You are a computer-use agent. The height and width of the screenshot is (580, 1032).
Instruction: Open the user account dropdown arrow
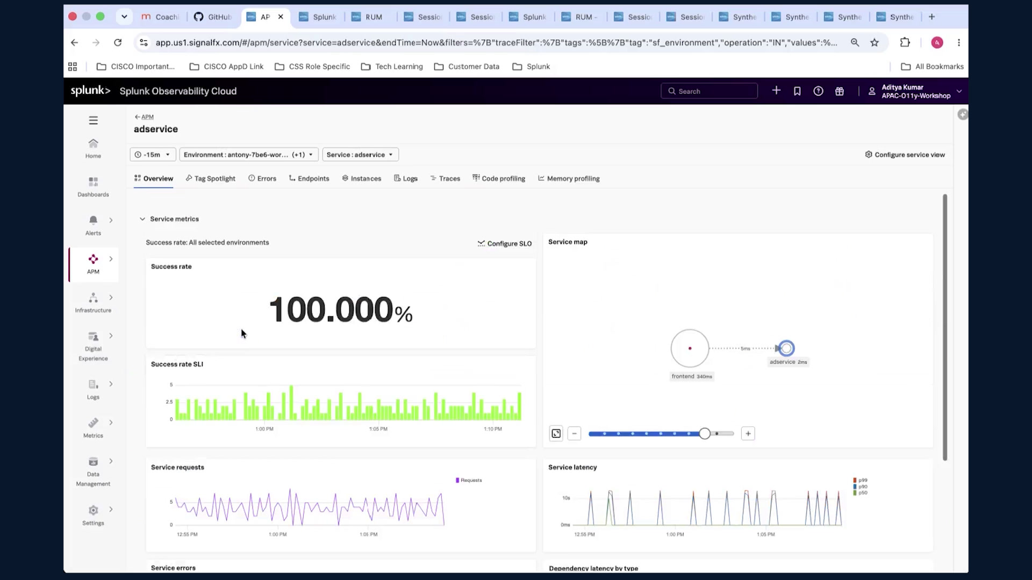coord(959,91)
